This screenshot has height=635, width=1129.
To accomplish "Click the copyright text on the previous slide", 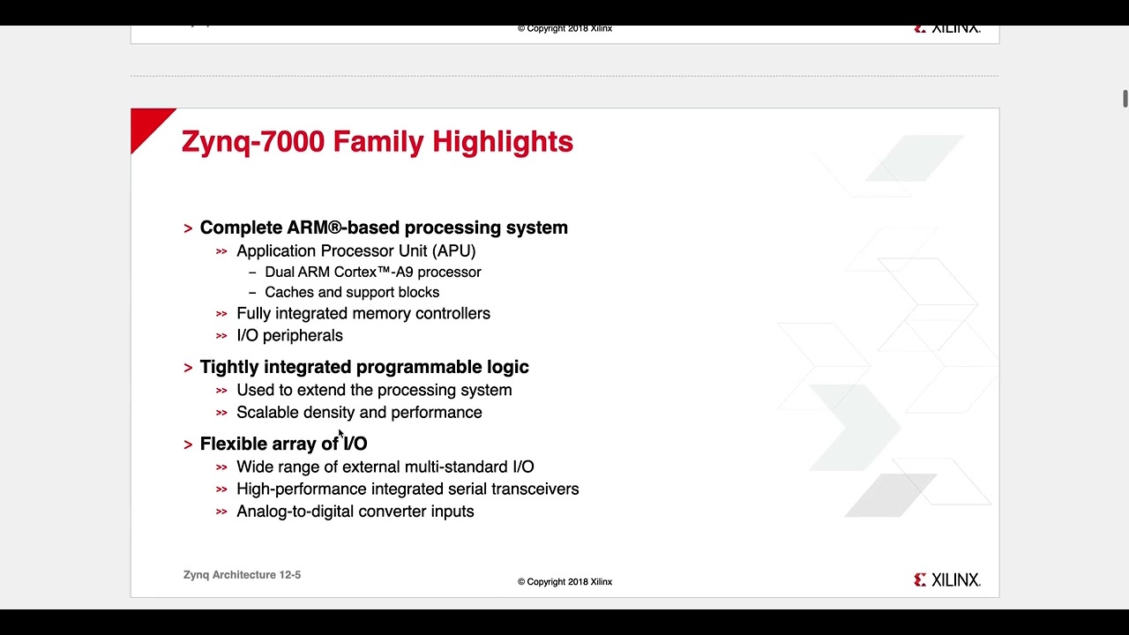I will pyautogui.click(x=564, y=29).
